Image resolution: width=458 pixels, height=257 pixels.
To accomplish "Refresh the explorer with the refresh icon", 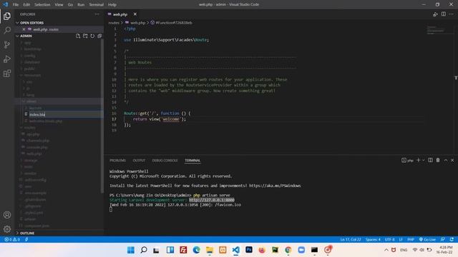I will click(x=92, y=36).
